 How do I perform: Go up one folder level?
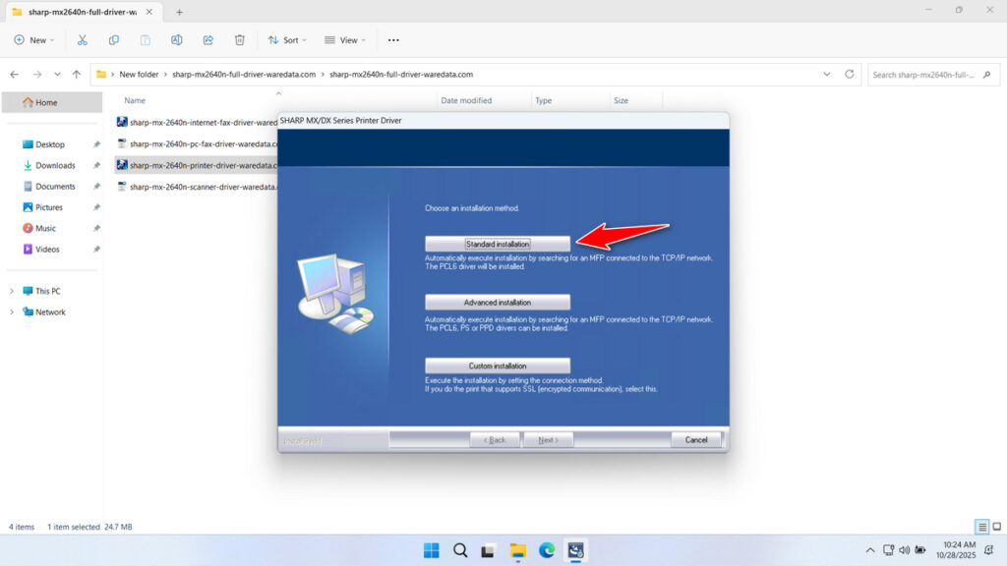point(77,75)
